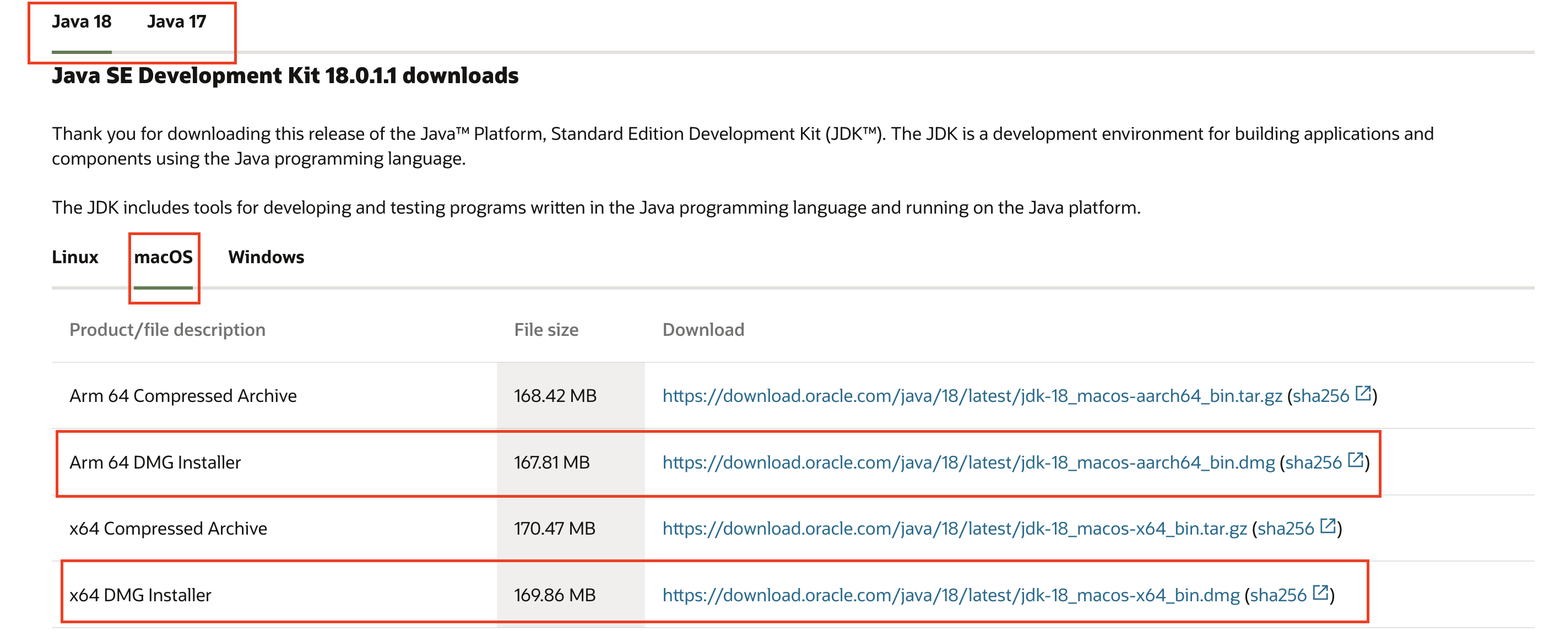This screenshot has height=642, width=1560.
Task: Download the macOS x64 DMG installer link
Action: 950,595
